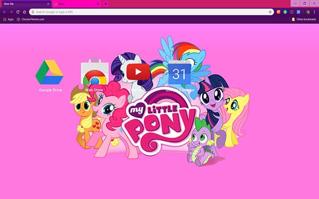319x199 pixels.
Task: Navigate forward in browser history
Action: (11, 12)
